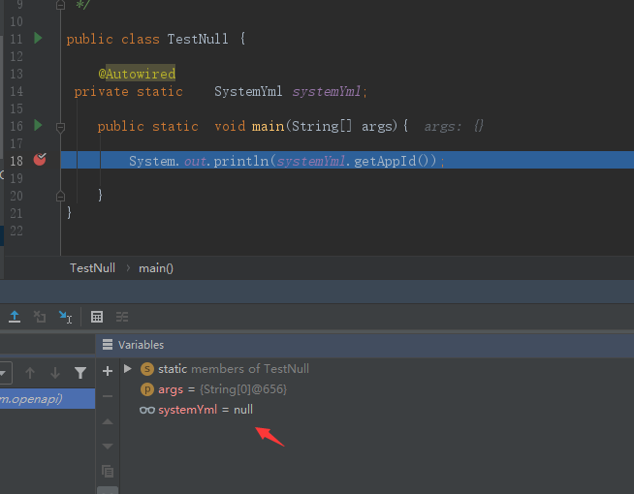Remove selected watch with the minus icon
This screenshot has height=494, width=634.
coord(108,396)
